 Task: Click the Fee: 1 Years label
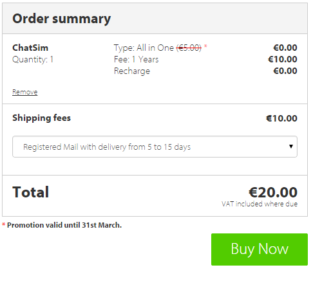point(137,59)
